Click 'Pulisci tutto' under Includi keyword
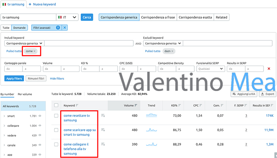The width and height of the screenshot is (277, 158). tap(14, 51)
